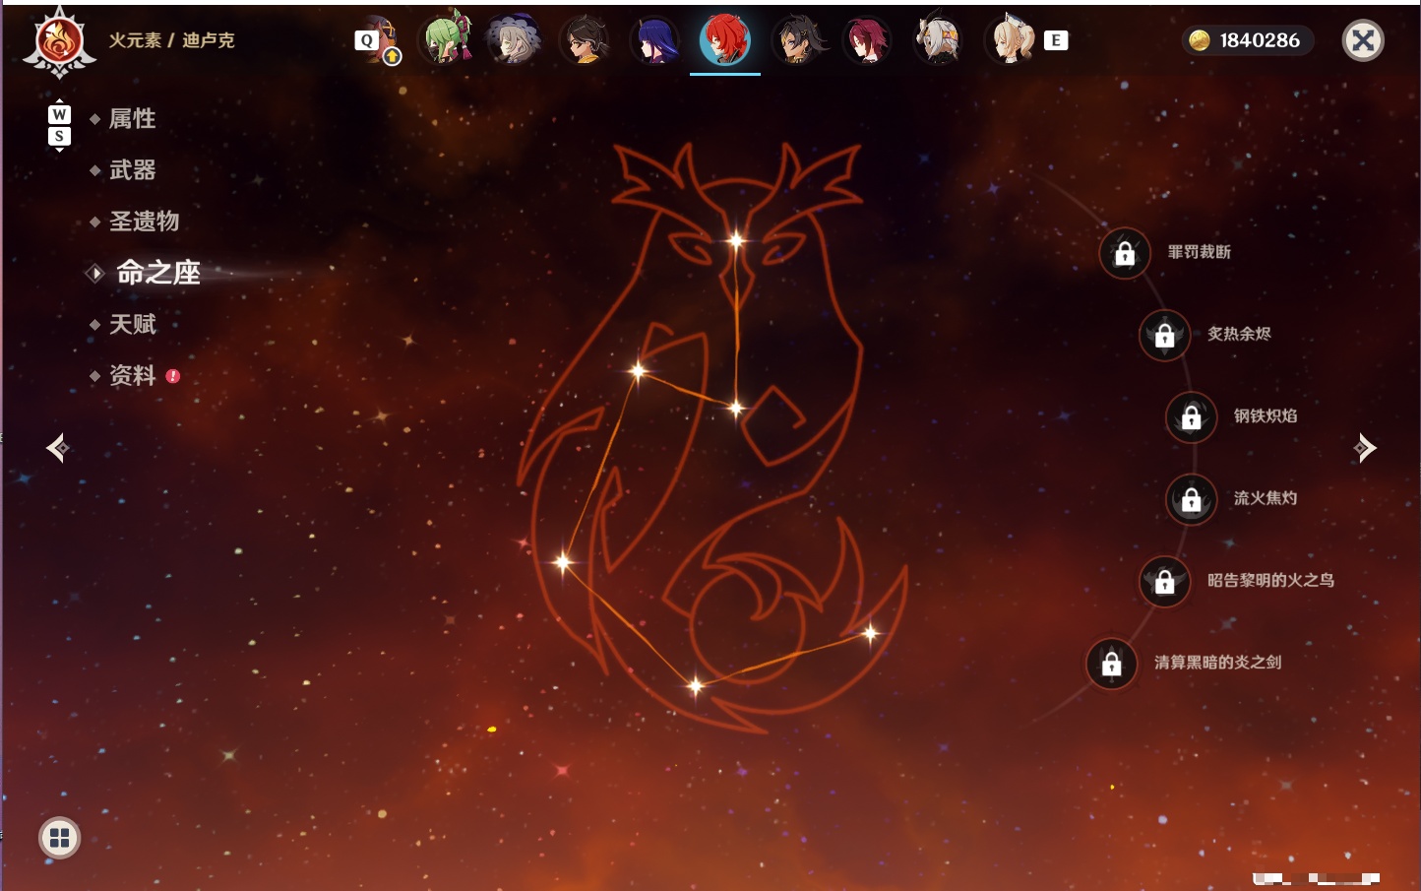Close the character screen with X
Image resolution: width=1421 pixels, height=891 pixels.
[x=1363, y=40]
